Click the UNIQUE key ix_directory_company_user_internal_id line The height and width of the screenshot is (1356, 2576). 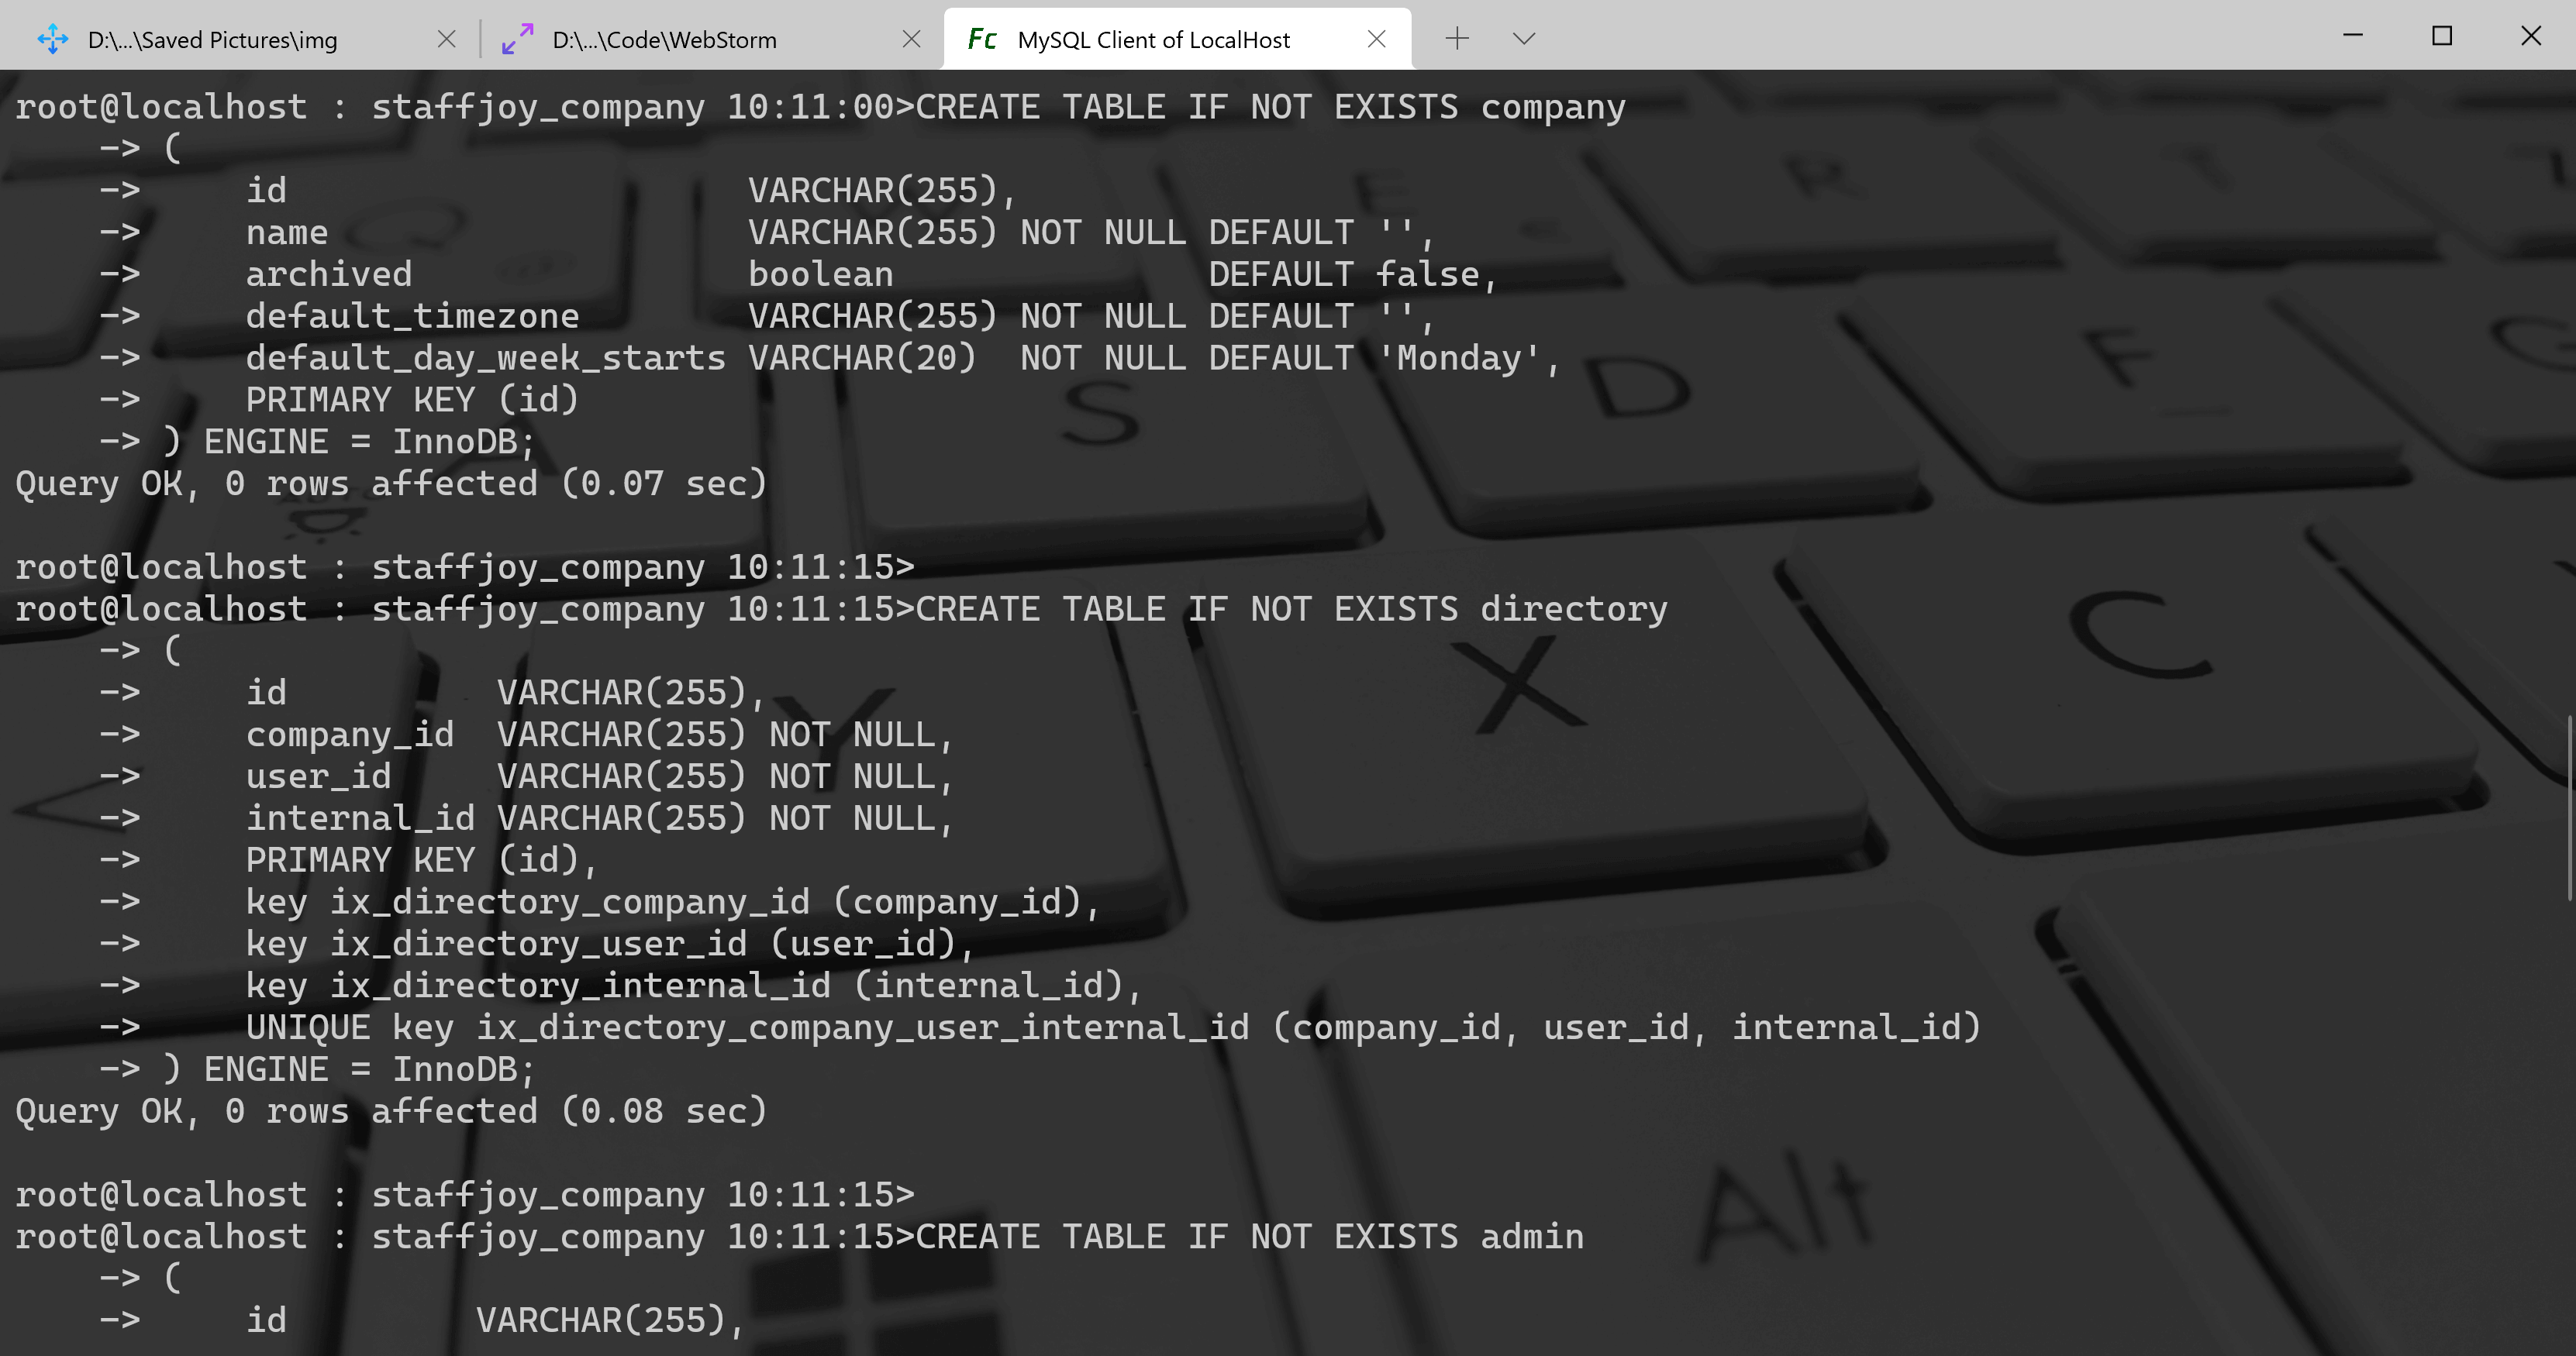coord(1112,1027)
